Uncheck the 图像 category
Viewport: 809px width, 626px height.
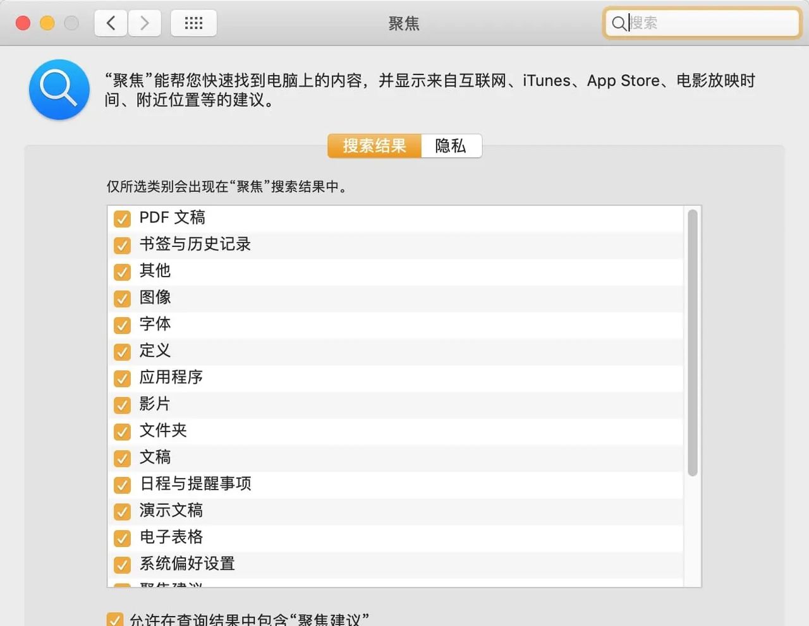122,299
